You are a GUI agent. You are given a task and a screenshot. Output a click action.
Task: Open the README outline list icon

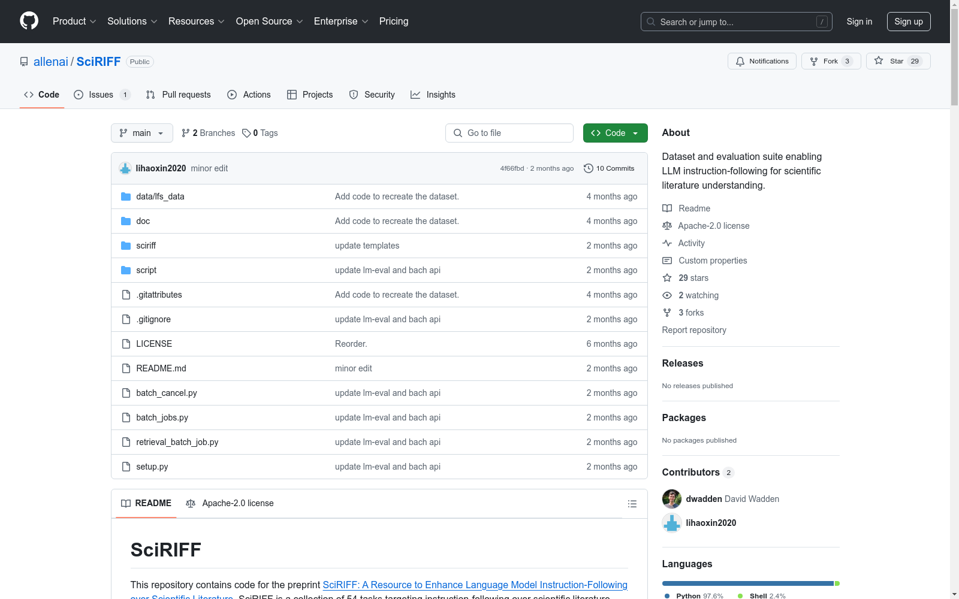click(x=632, y=504)
